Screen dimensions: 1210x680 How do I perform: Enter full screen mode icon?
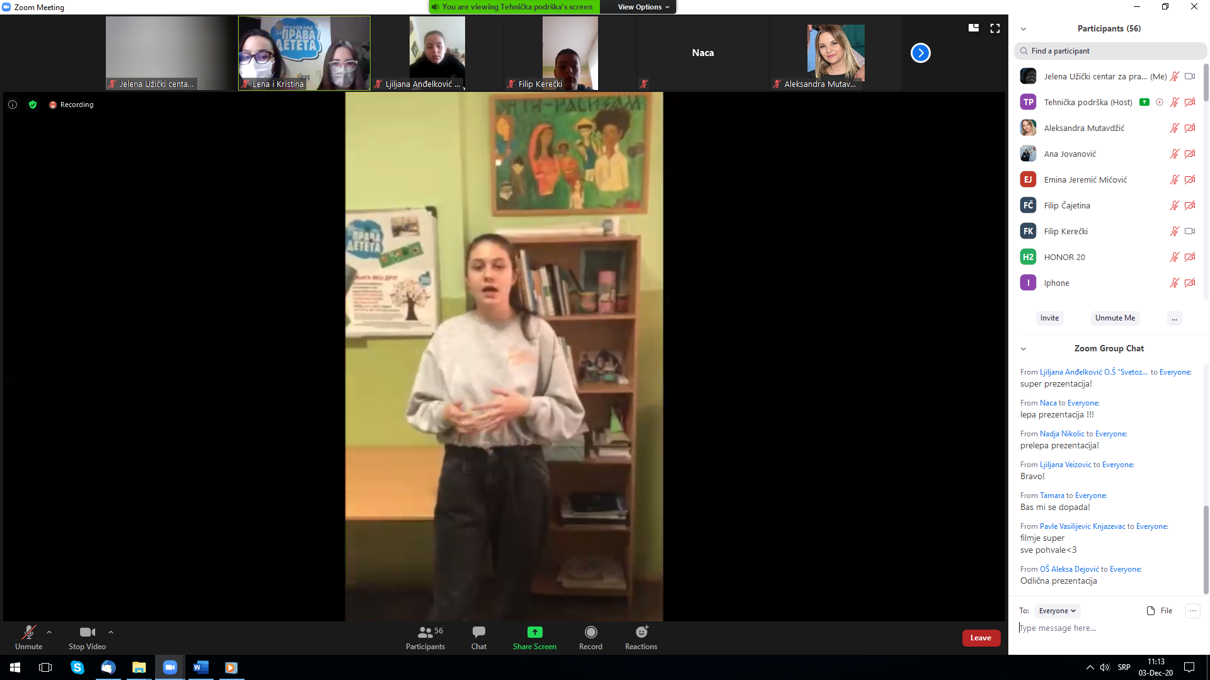pyautogui.click(x=995, y=28)
